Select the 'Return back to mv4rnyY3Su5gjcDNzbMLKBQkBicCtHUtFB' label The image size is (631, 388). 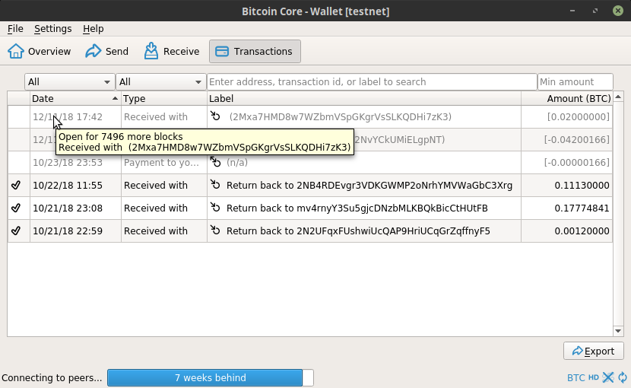click(357, 208)
